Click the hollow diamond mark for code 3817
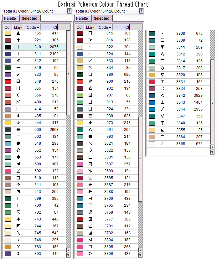 pyautogui.click(x=162, y=68)
